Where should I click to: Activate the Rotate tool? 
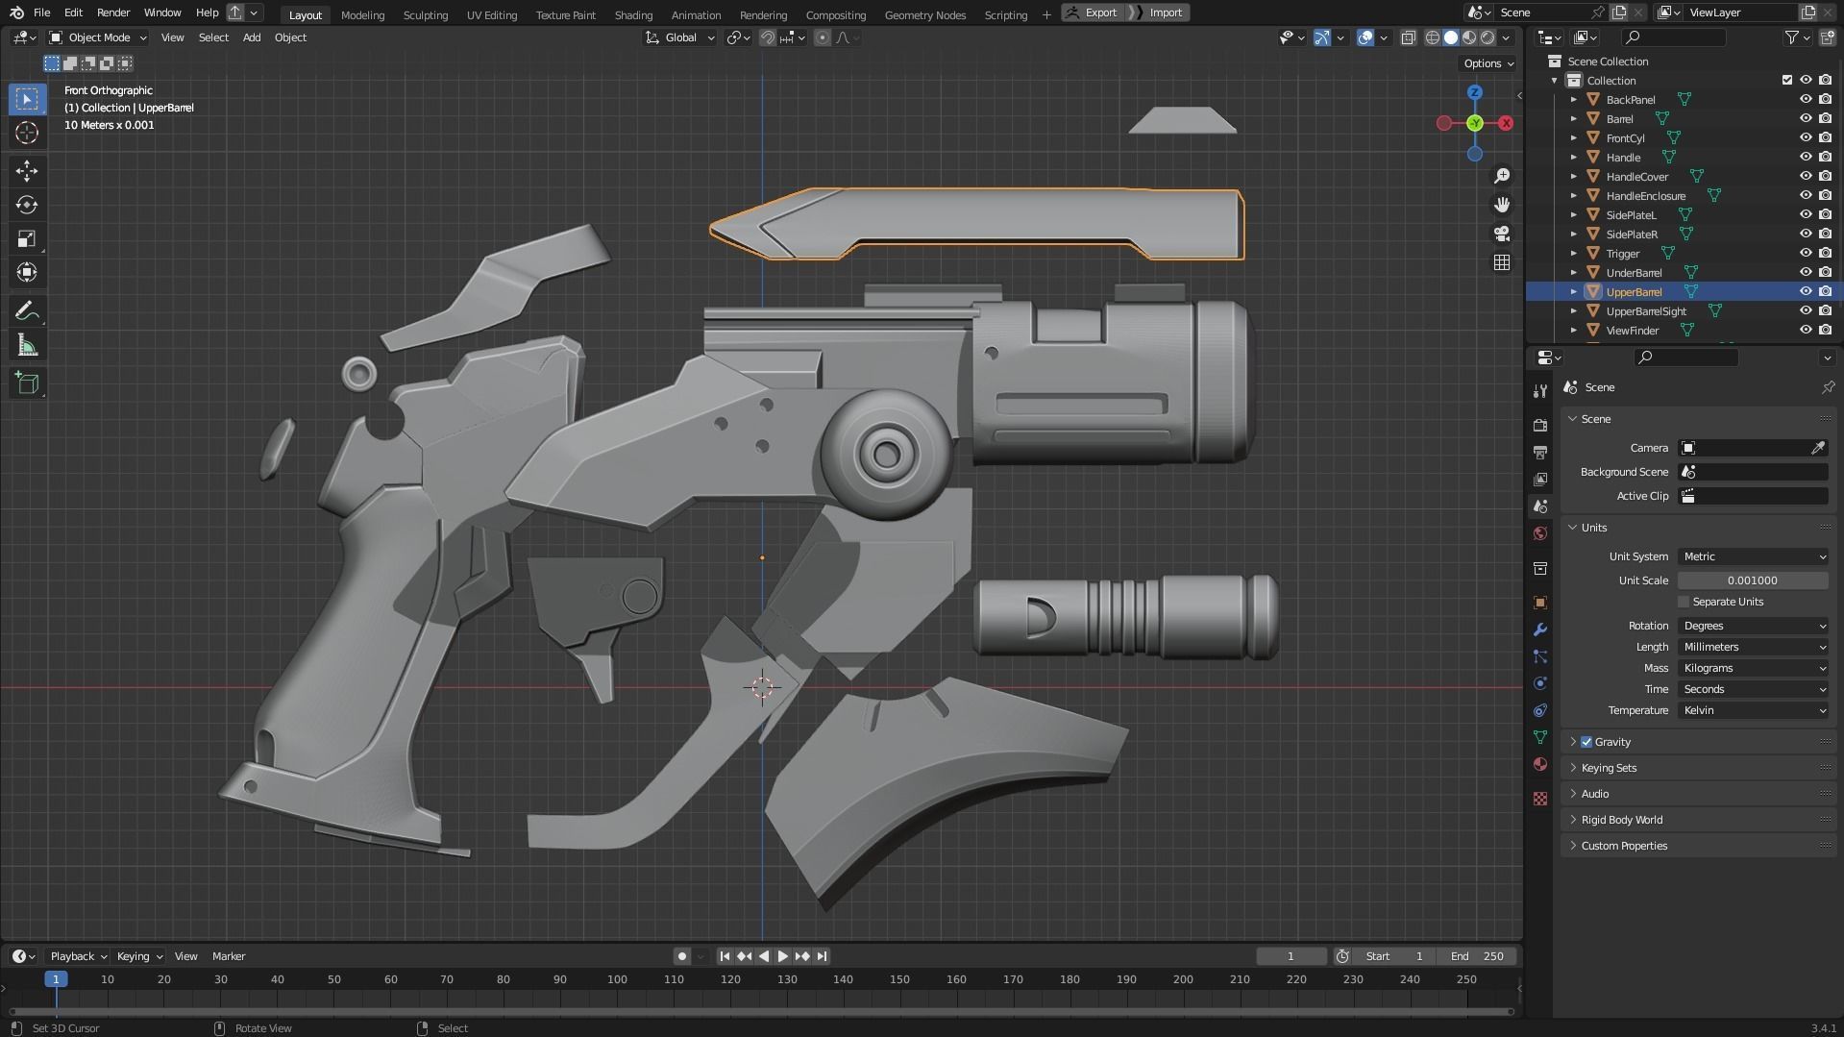click(27, 205)
